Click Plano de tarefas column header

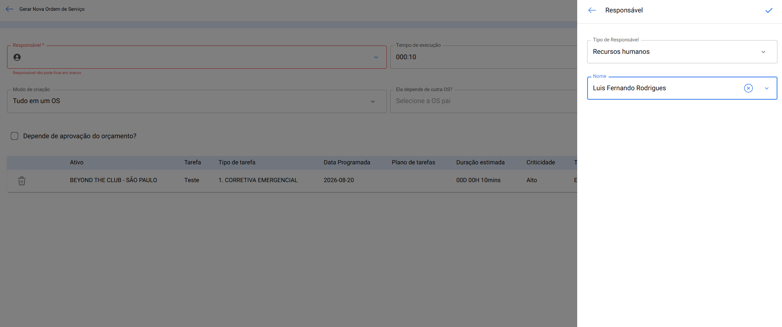[x=413, y=162]
